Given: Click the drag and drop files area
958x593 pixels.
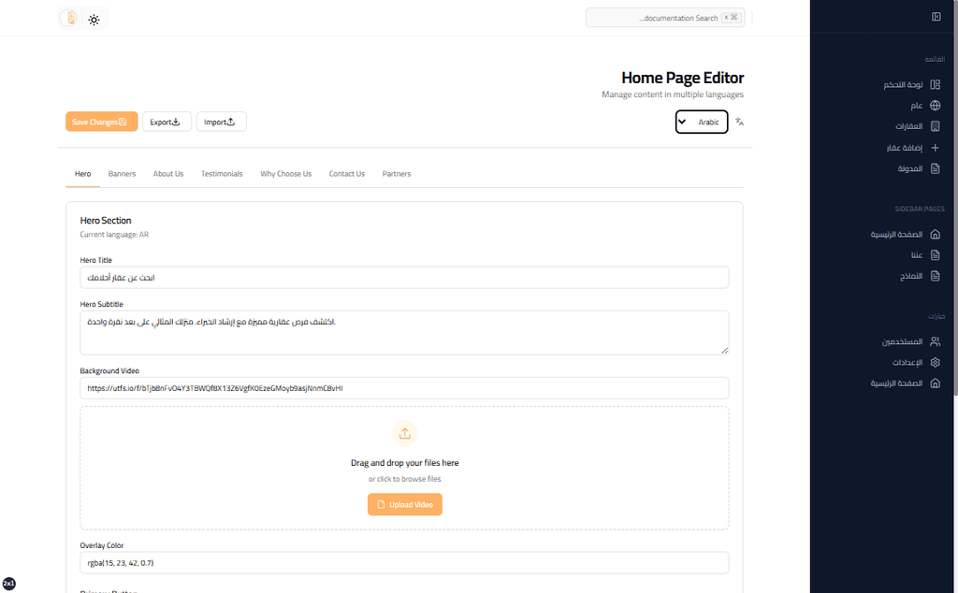Looking at the screenshot, I should [x=404, y=469].
